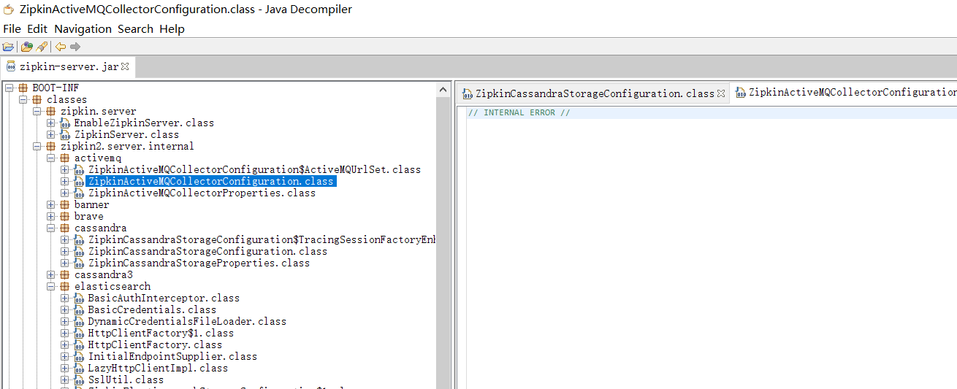Collapse the activemq package node
The height and width of the screenshot is (389, 957).
click(x=50, y=158)
